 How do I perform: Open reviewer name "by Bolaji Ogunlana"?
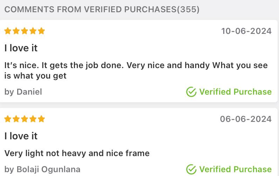coord(42,170)
